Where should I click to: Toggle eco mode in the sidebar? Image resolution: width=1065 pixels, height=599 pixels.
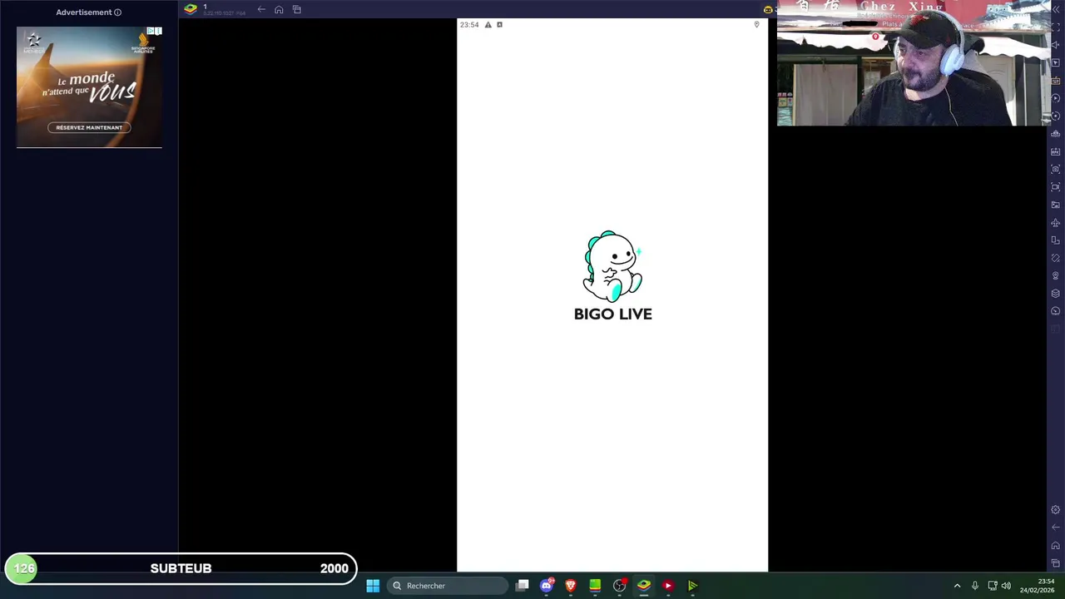point(1056,311)
